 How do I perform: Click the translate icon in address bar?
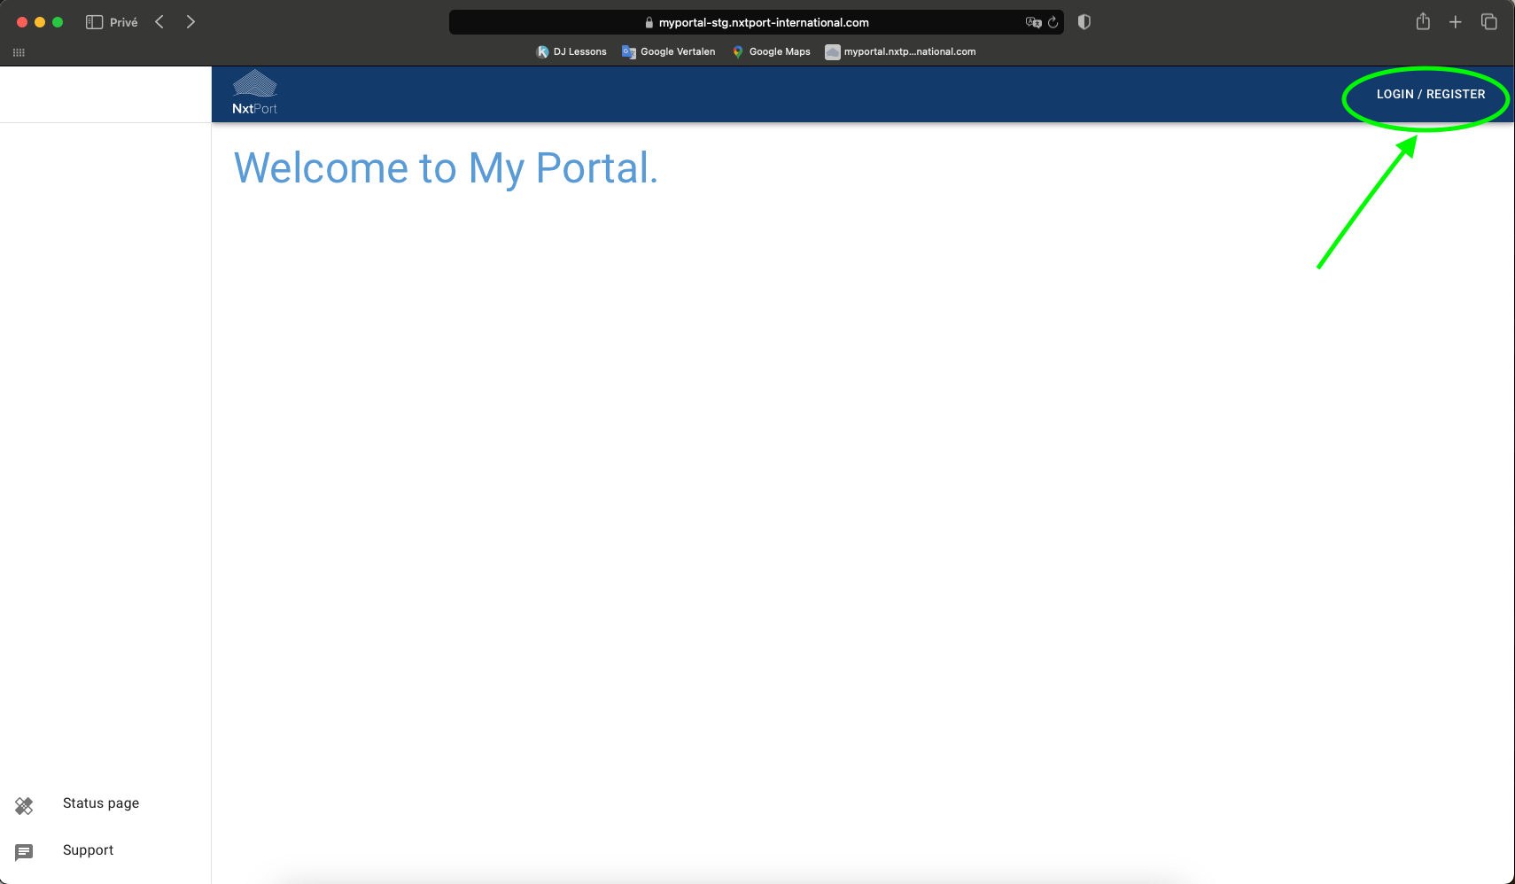tap(1033, 23)
